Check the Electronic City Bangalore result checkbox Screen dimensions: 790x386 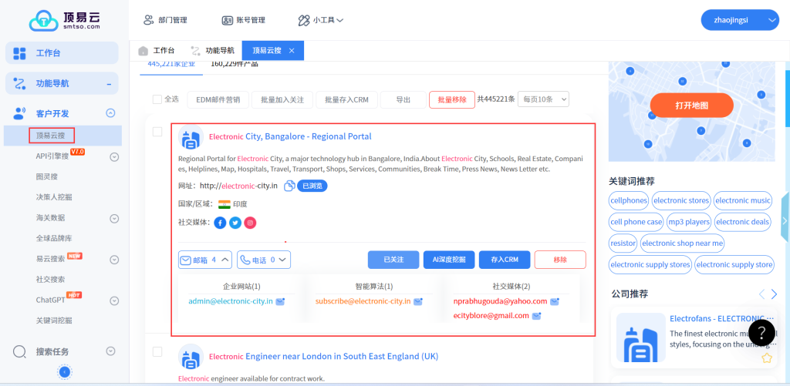(x=157, y=133)
